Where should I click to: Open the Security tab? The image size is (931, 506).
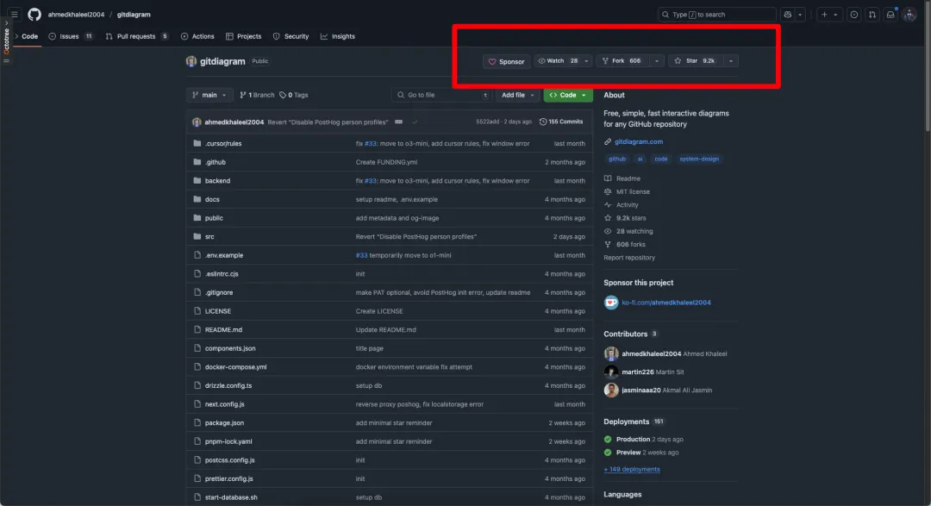point(291,36)
